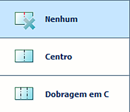This screenshot has height=112, width=130.
Task: Click the Centro fold icon
Action: pos(24,56)
